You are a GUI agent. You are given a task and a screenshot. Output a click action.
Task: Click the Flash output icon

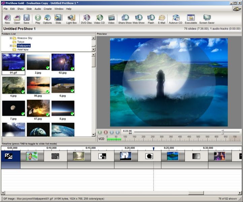pyautogui.click(x=151, y=19)
